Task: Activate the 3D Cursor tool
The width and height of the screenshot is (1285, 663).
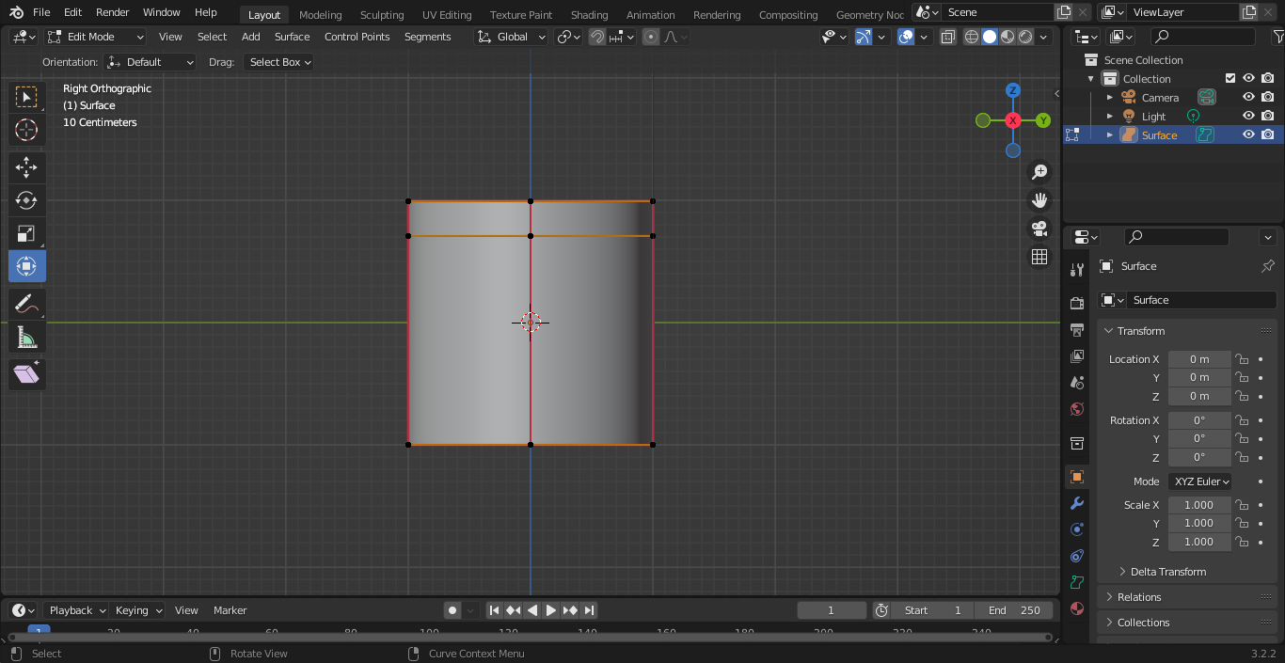Action: point(26,130)
